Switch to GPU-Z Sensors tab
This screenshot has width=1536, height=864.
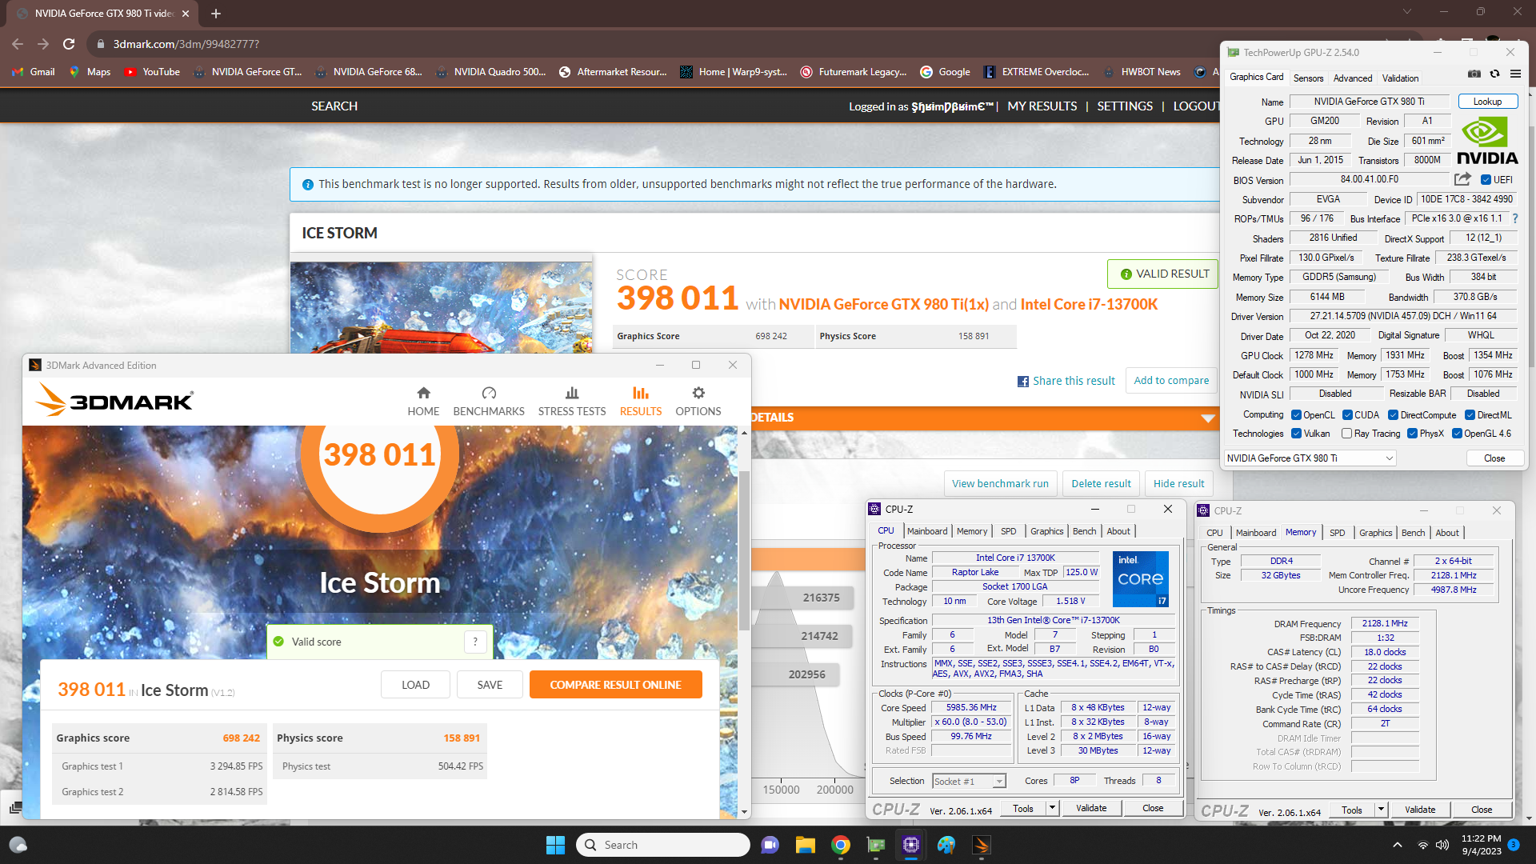[x=1308, y=78]
